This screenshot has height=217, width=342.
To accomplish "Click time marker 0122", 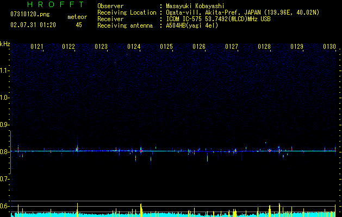I will 69,47.
